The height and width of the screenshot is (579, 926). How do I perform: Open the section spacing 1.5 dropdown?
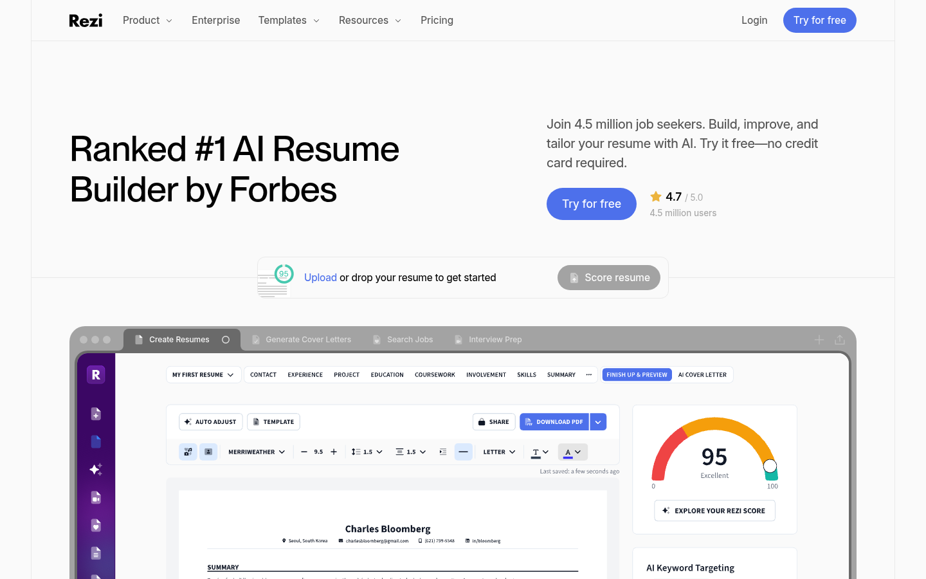pyautogui.click(x=411, y=452)
